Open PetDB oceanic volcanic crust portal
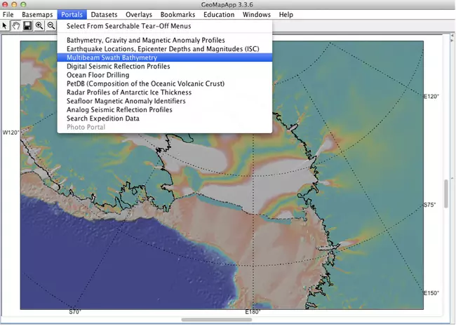Screen dimensions: 456x326 coord(145,83)
